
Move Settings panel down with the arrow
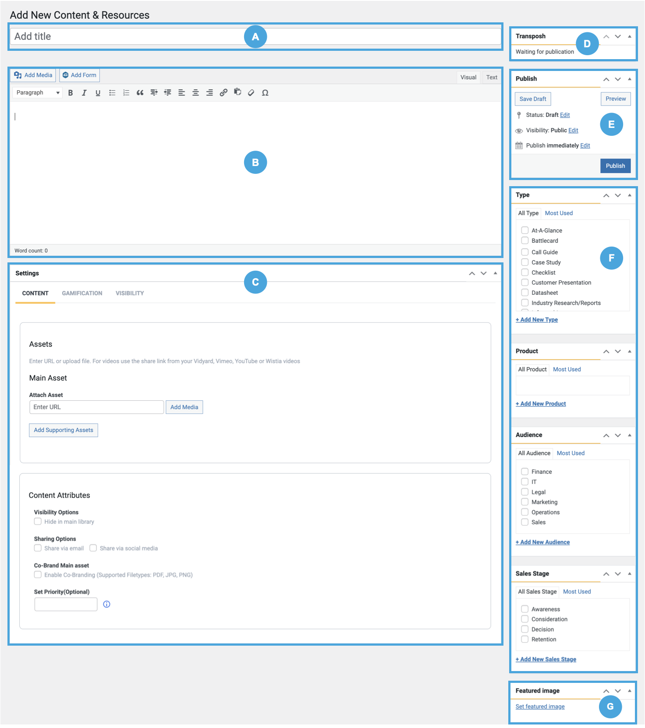point(484,273)
